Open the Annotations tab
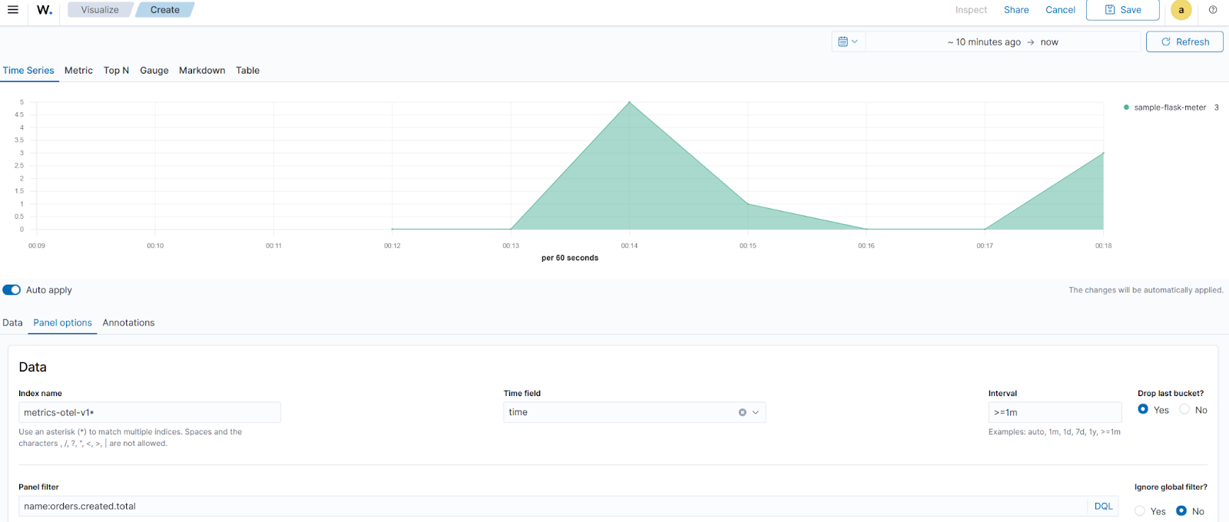The height and width of the screenshot is (522, 1229). point(128,323)
